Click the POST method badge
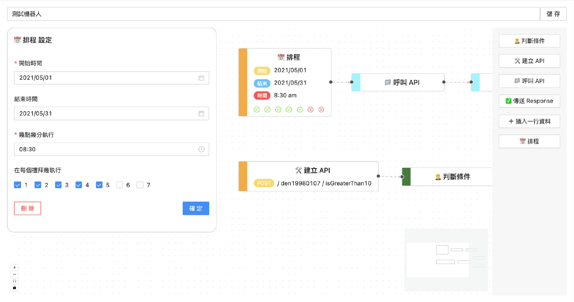Screen dimensions: 574x302 click(264, 183)
